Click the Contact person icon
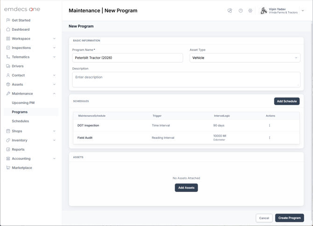Viewport: 313px width, 226px height. (x=8, y=75)
